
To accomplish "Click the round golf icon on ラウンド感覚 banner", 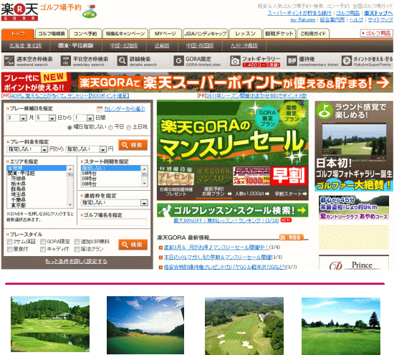I will click(x=325, y=110).
